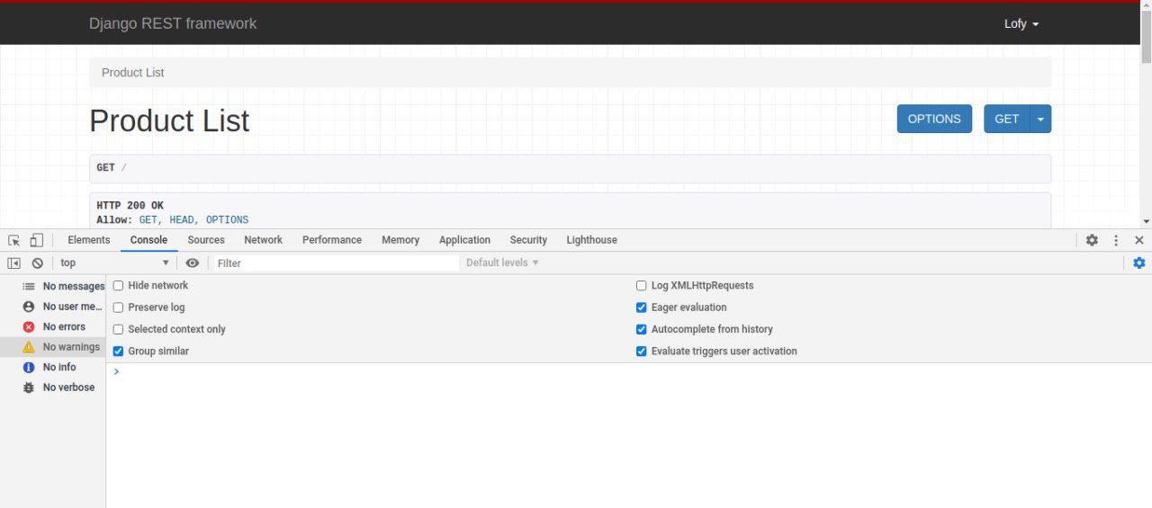Enable the Preserve log checkbox
Screen dimensions: 1152x508
click(x=118, y=307)
